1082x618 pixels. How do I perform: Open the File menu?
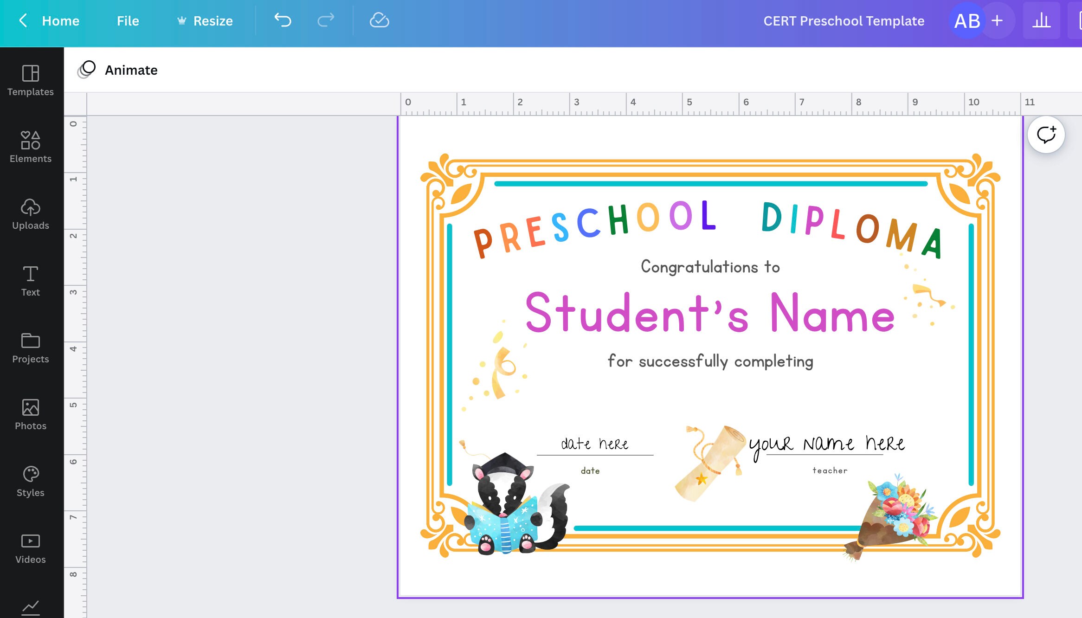(128, 20)
